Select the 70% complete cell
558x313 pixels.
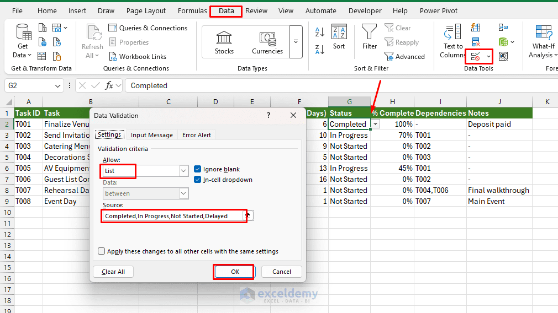click(392, 135)
